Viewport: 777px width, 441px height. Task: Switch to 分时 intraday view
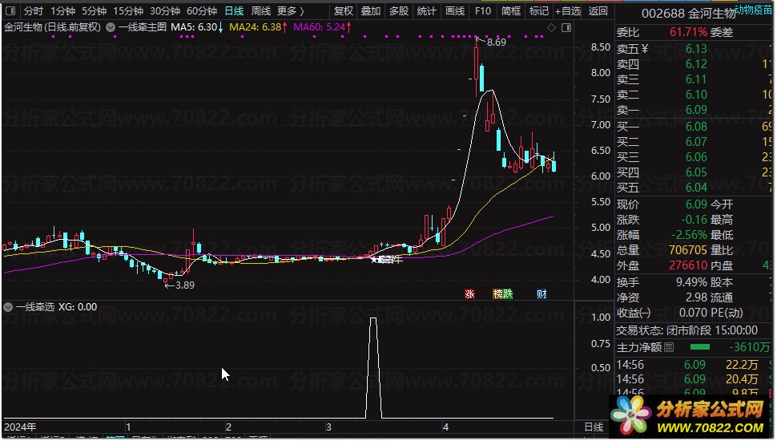[x=34, y=11]
